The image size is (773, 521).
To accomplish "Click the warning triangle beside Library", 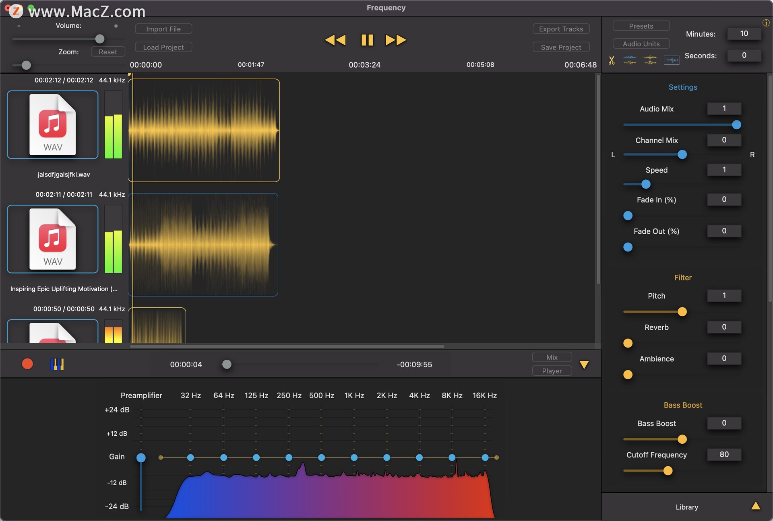I will (x=756, y=507).
